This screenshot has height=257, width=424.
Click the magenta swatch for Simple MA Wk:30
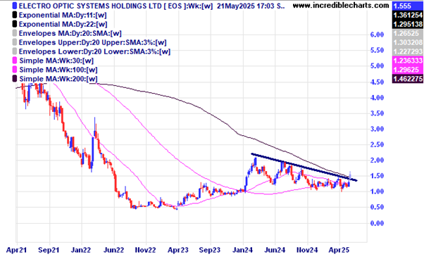[x=15, y=61]
